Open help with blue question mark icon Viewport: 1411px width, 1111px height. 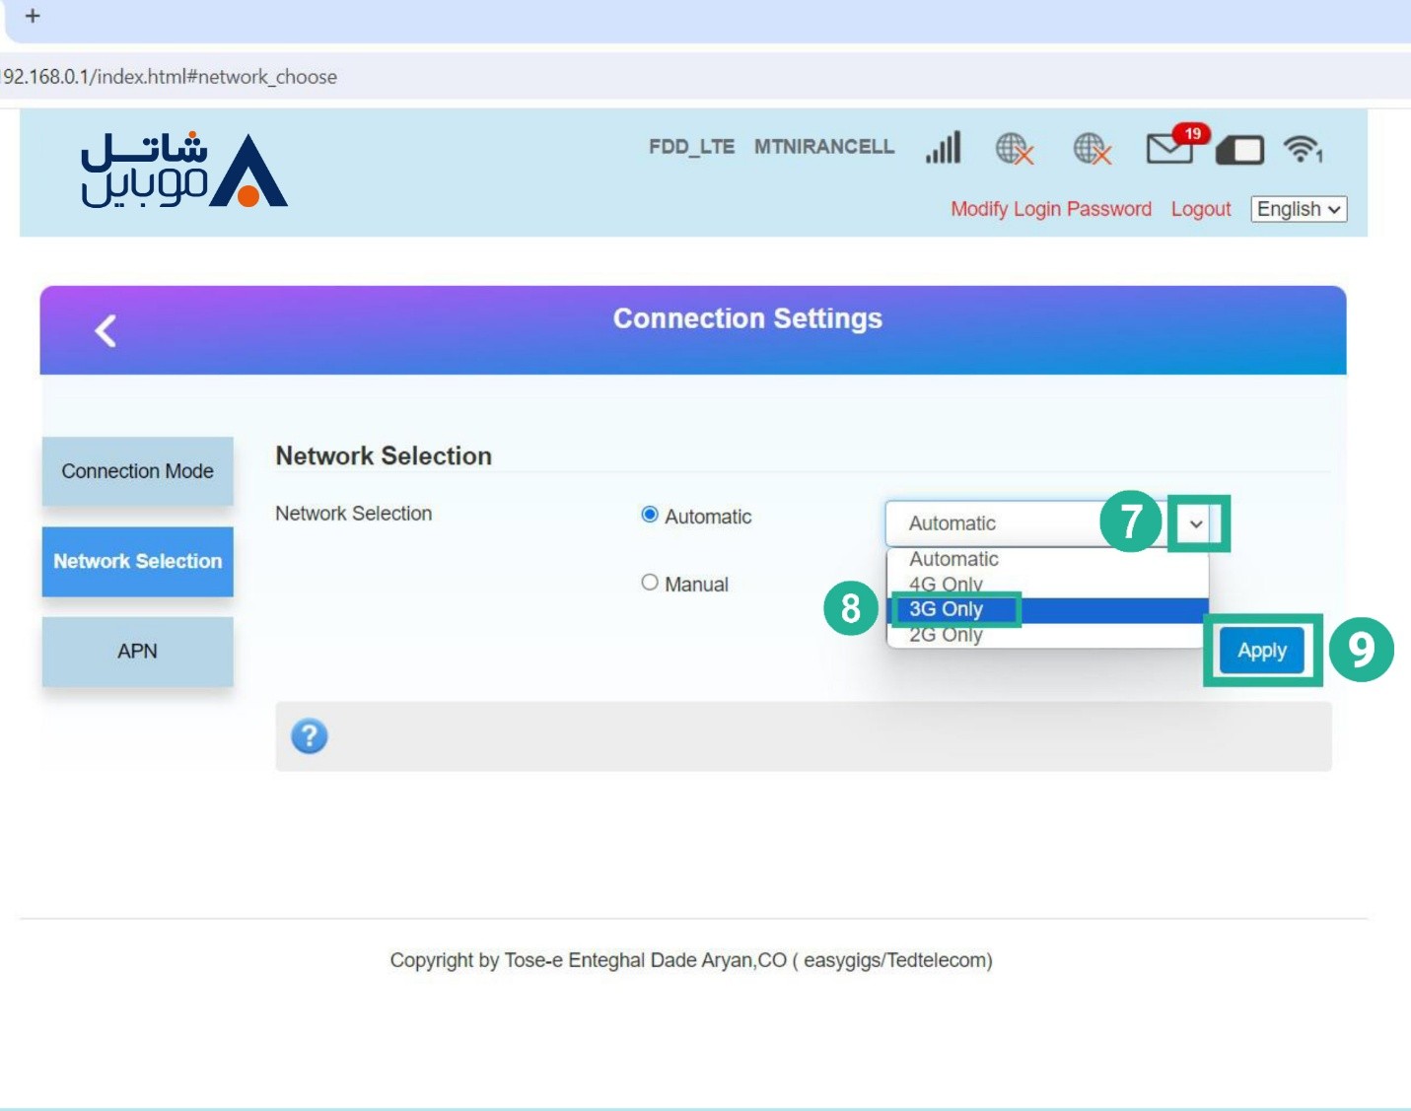tap(310, 735)
